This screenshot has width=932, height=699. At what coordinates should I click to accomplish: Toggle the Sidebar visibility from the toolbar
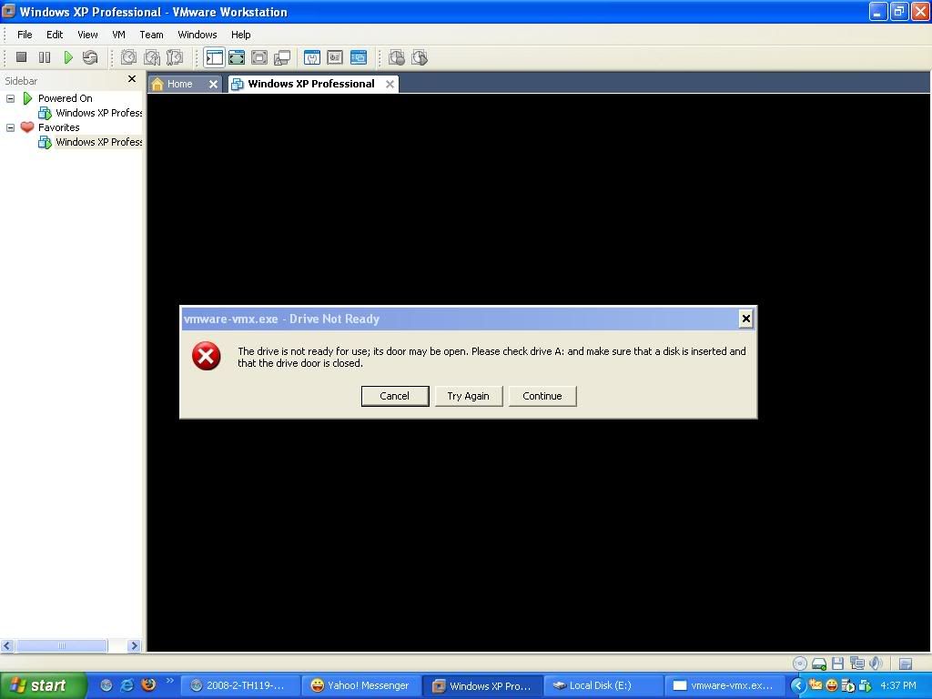coord(214,57)
